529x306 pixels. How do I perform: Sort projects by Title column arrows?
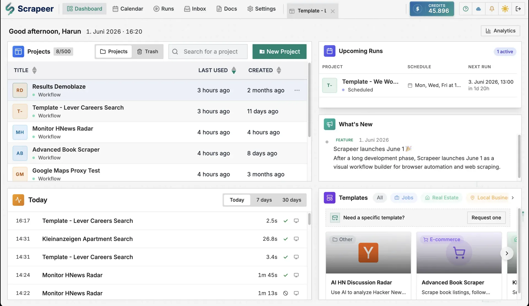coord(34,70)
